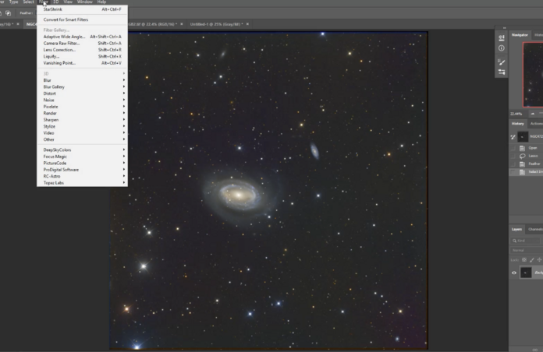Expand the collapsed panel dock arrows

(504, 28)
